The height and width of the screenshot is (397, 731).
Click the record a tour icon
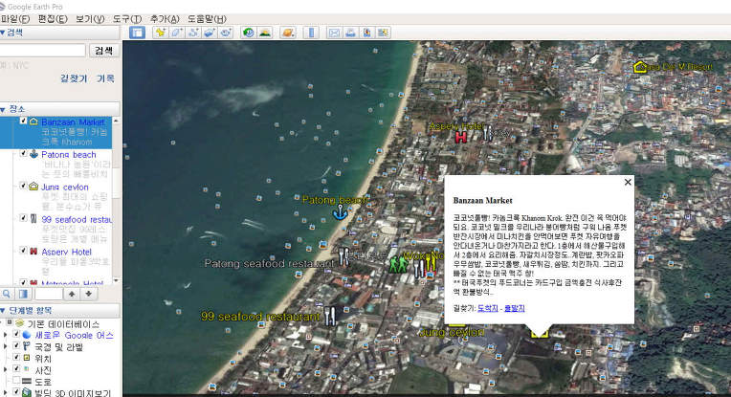[226, 33]
